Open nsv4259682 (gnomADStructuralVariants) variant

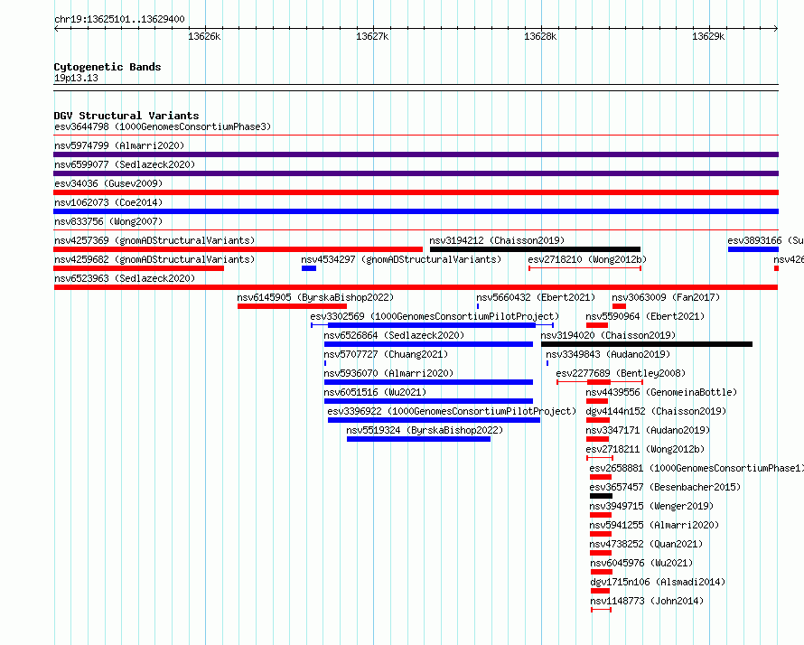point(154,259)
